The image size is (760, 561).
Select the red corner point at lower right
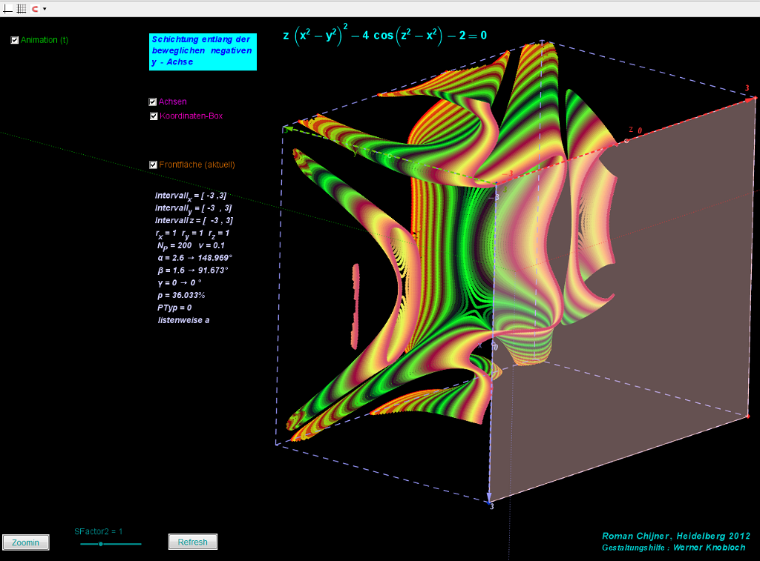coord(747,417)
